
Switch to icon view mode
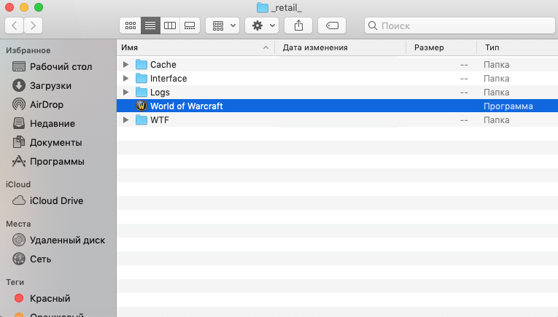pyautogui.click(x=131, y=26)
